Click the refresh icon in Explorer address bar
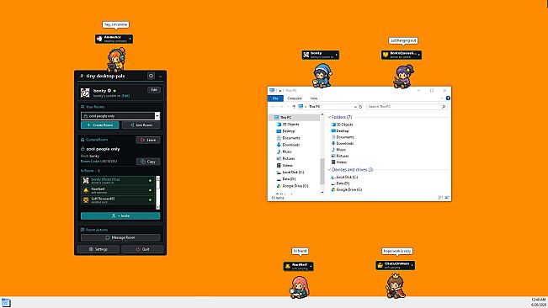The image size is (548, 308). (360, 107)
